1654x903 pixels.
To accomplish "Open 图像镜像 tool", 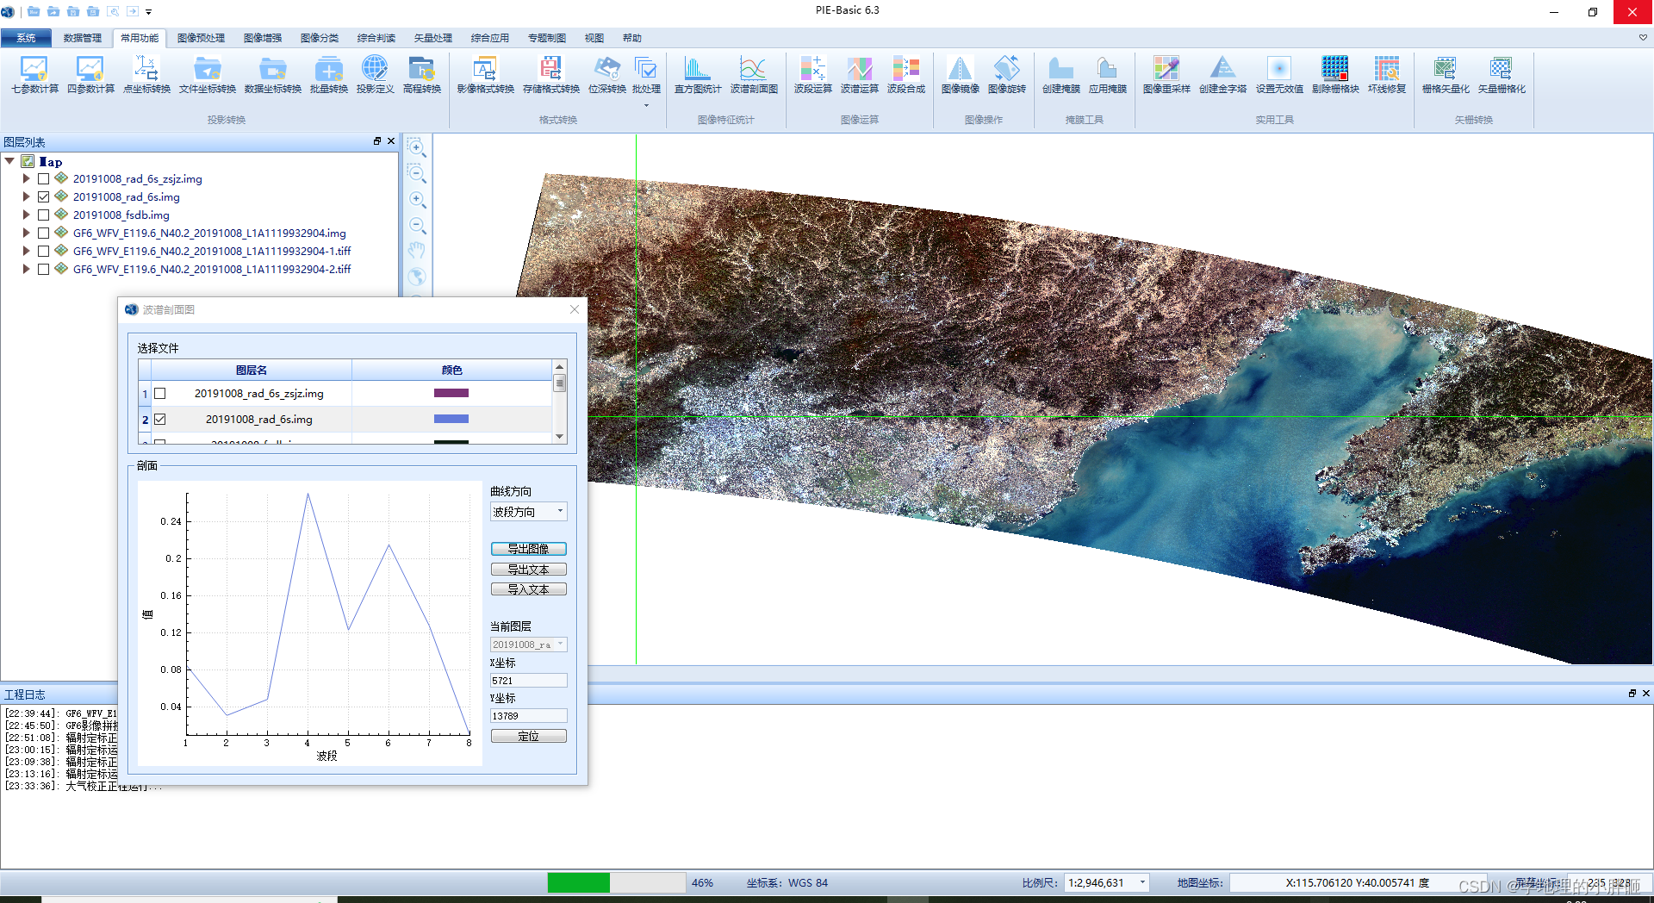I will pyautogui.click(x=961, y=75).
